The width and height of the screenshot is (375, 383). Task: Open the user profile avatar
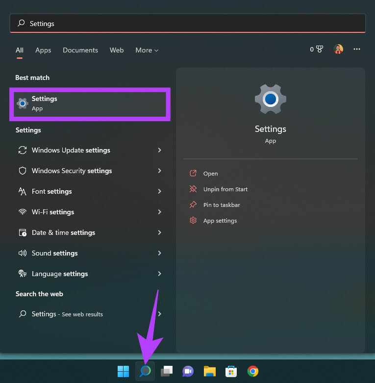coord(338,49)
